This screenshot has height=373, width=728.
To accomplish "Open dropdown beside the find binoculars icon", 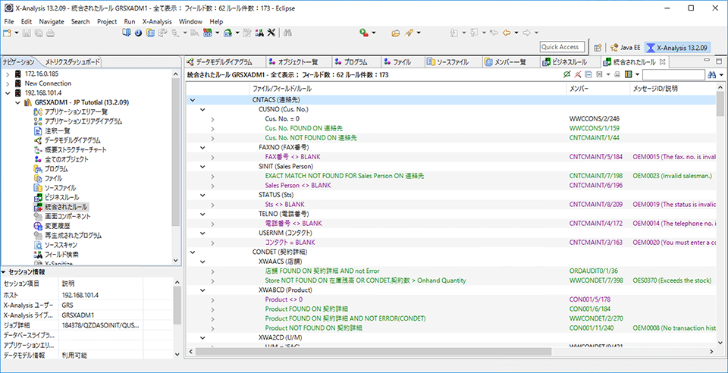I will point(721,75).
